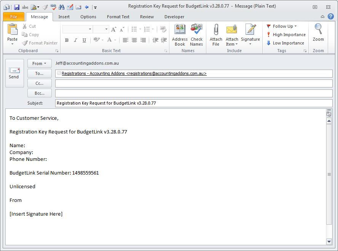Open the font size dropdown

click(106, 29)
